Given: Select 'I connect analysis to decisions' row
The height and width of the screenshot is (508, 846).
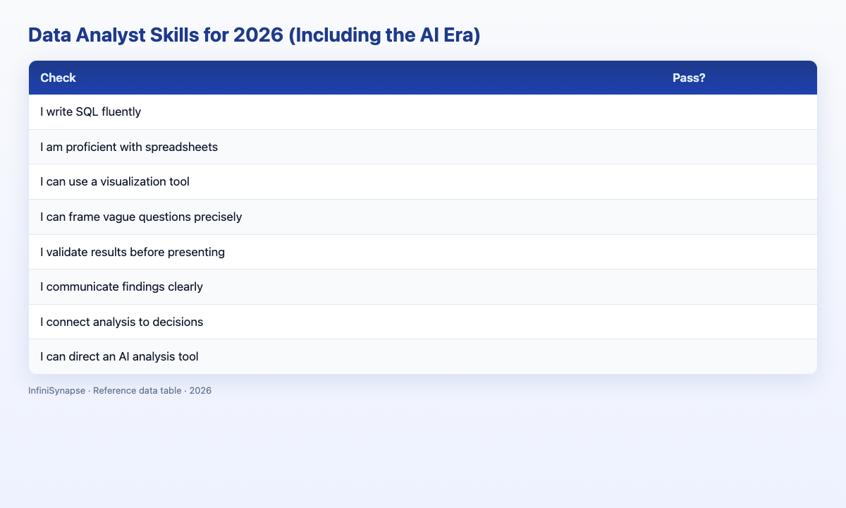Looking at the screenshot, I should point(423,322).
